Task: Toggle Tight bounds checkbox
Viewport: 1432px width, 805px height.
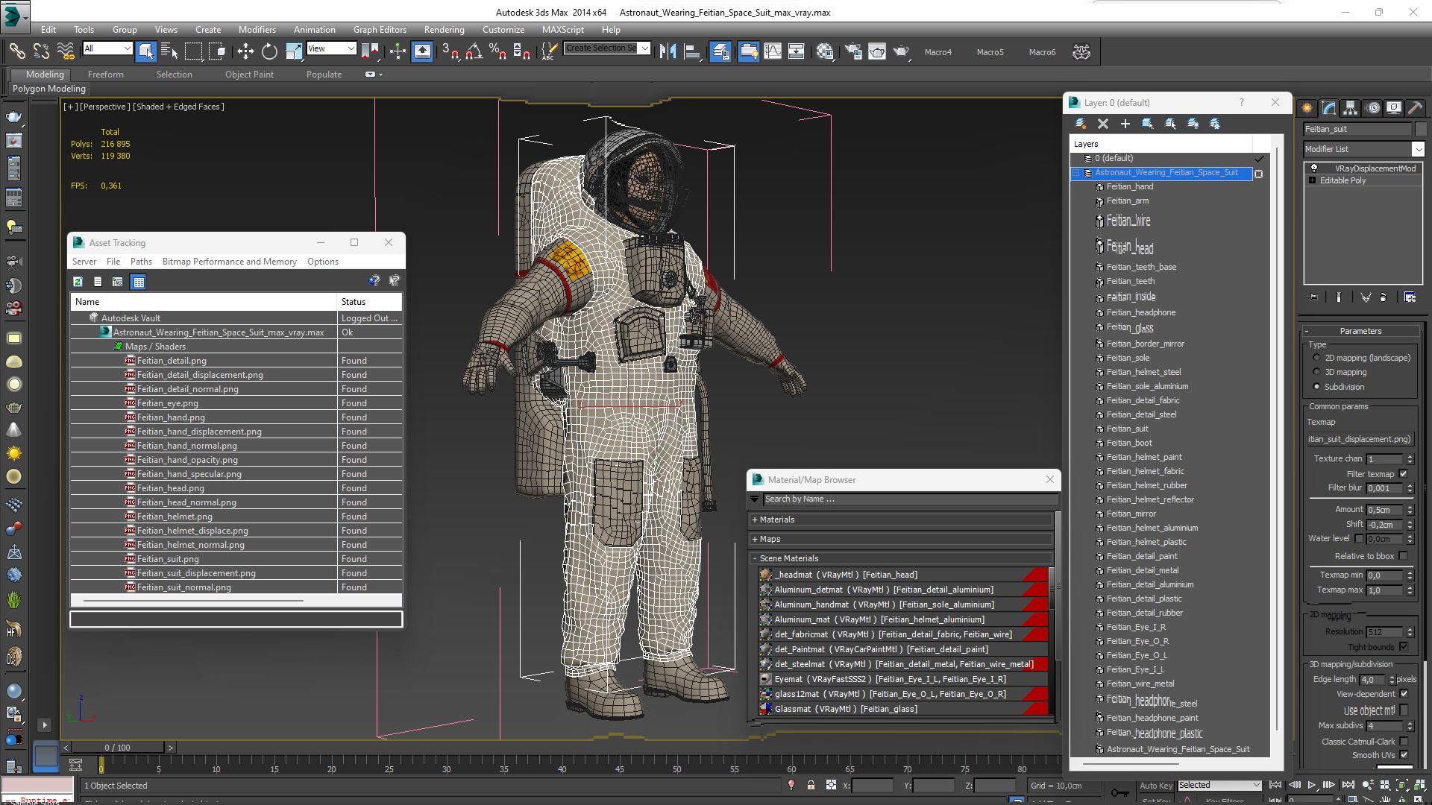Action: pyautogui.click(x=1404, y=647)
